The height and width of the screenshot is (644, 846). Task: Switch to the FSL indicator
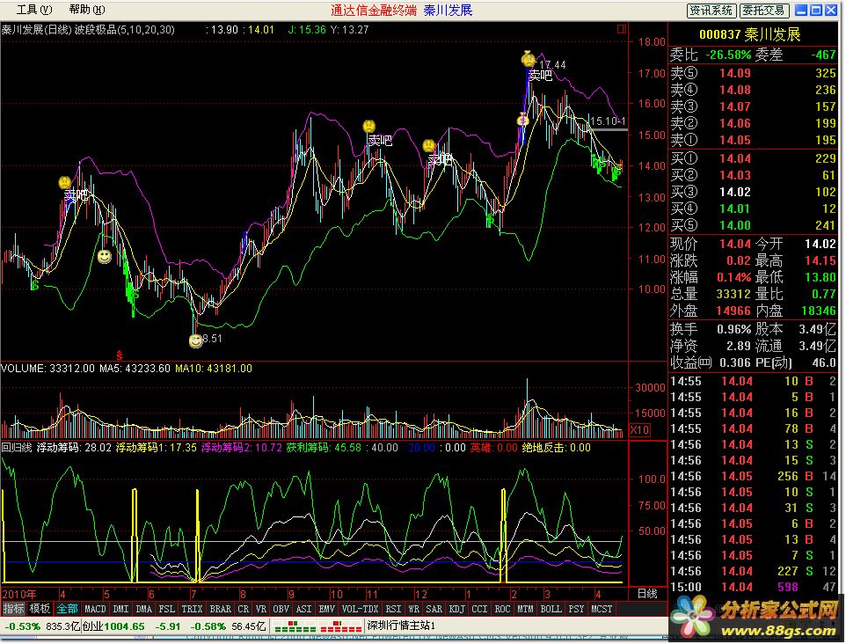point(167,609)
